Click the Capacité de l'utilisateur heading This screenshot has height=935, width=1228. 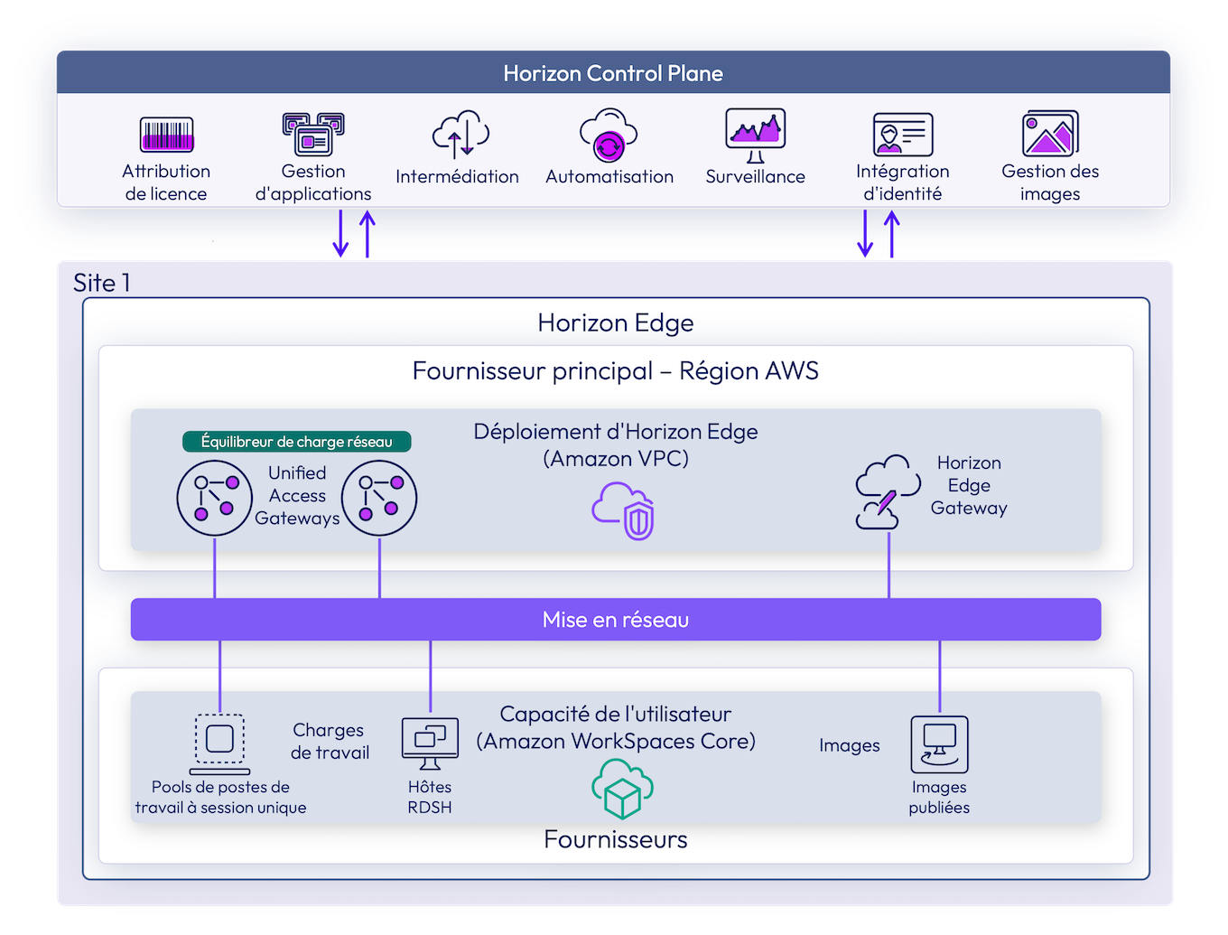pos(616,728)
